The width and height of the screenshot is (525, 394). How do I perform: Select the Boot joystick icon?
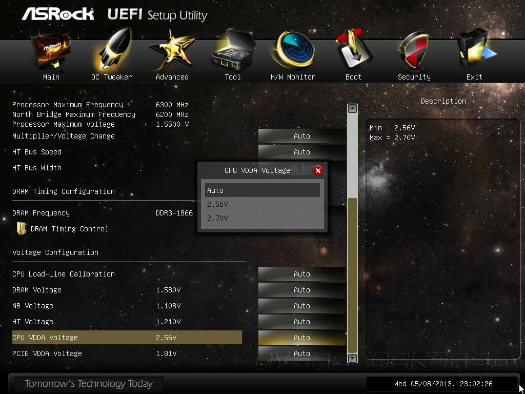(354, 50)
